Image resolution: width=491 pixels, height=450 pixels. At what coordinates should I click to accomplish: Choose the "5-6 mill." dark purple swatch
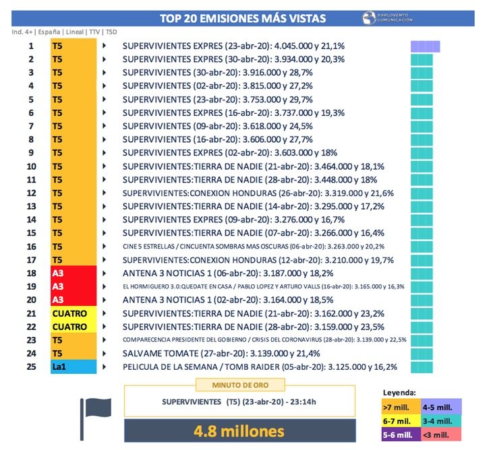[400, 435]
